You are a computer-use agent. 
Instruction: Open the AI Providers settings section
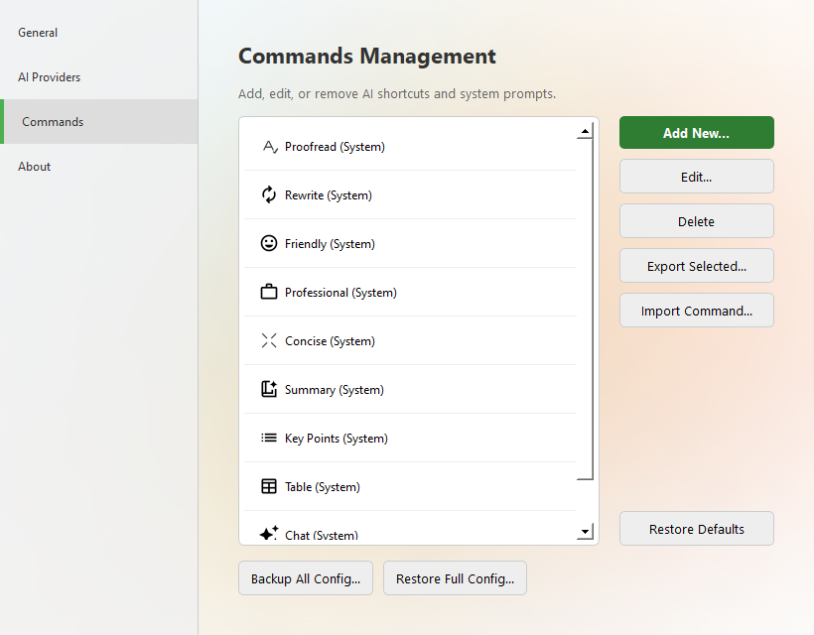[98, 77]
